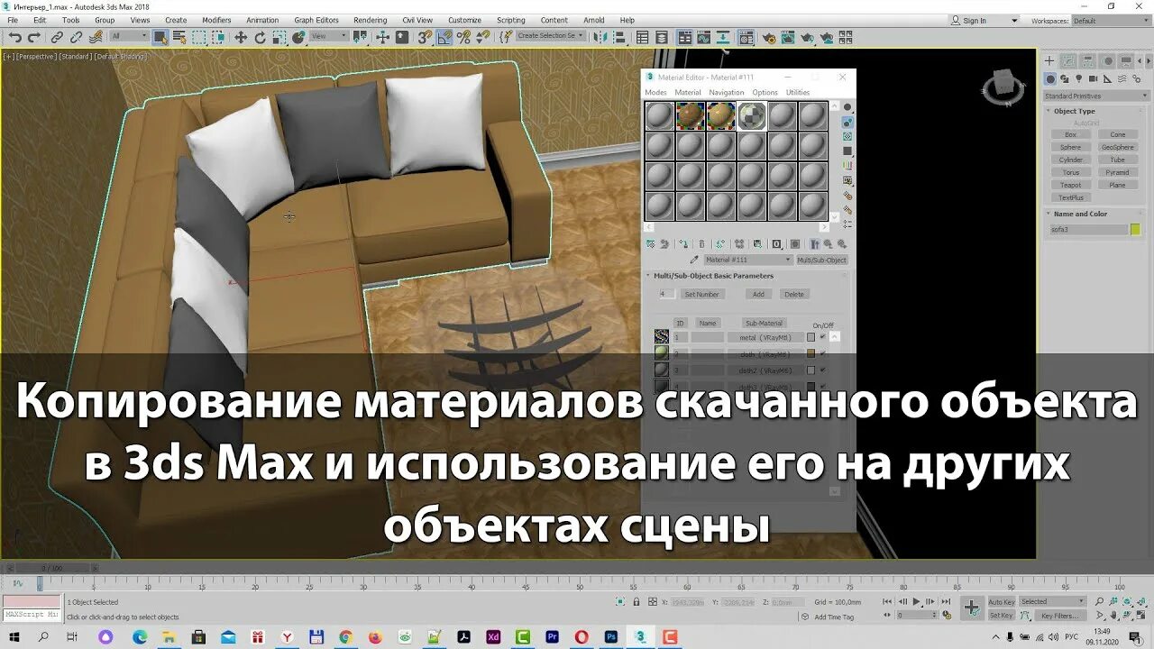Screen dimensions: 1154x649
Task: Open Select by Name dialog icon
Action: [179, 37]
